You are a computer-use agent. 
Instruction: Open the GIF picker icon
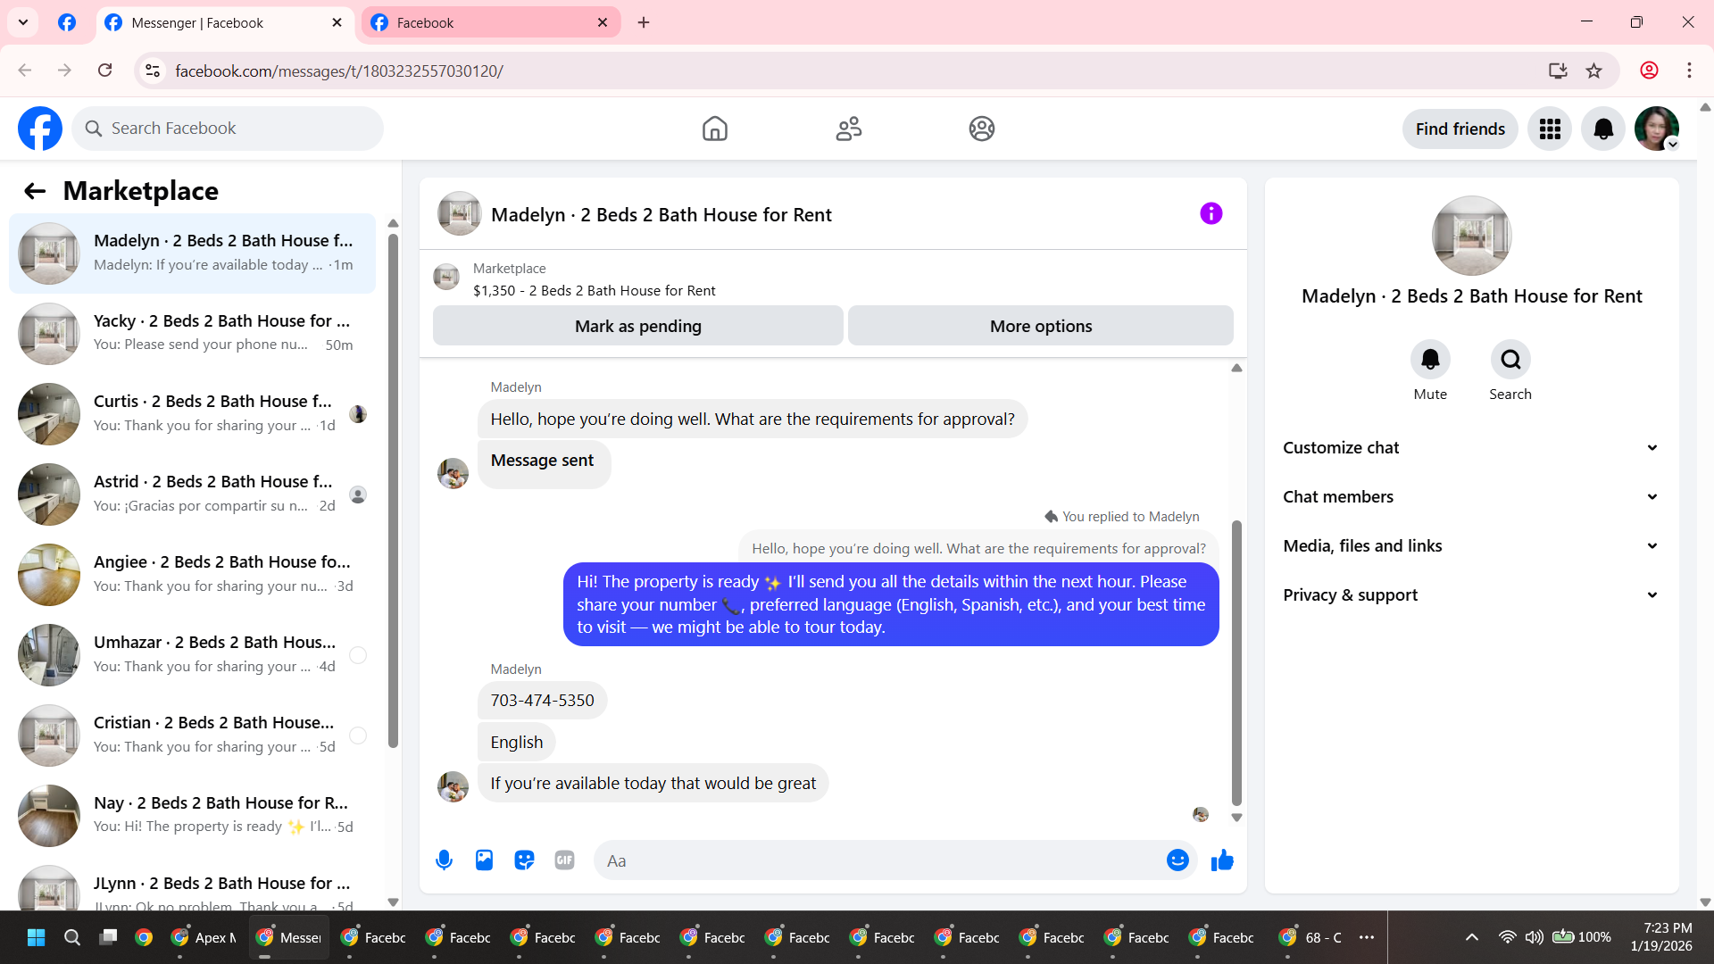click(x=564, y=860)
